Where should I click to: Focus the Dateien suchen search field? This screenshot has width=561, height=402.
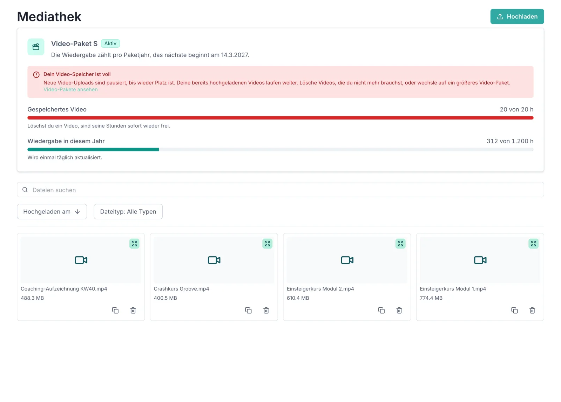(x=280, y=190)
